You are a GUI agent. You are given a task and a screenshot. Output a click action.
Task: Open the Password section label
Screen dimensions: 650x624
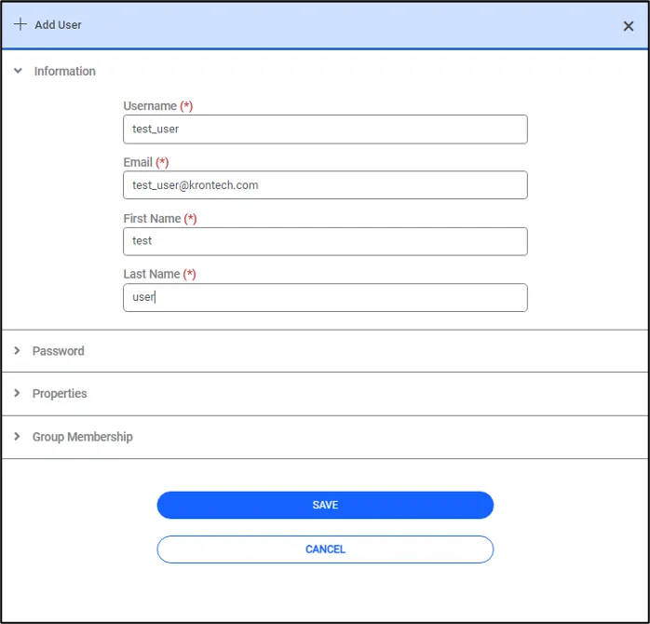point(59,351)
